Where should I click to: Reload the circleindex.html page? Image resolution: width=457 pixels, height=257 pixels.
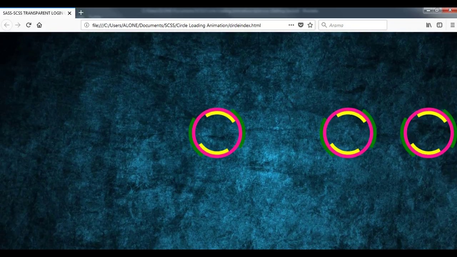(x=29, y=25)
